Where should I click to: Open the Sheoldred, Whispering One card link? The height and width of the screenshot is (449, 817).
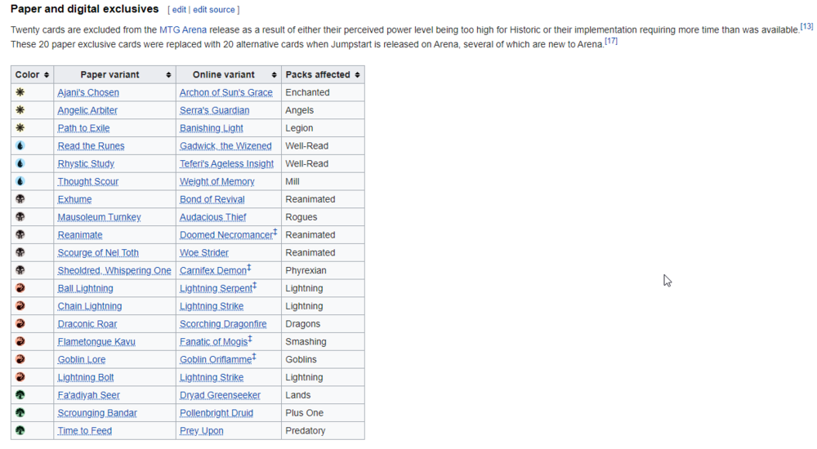pyautogui.click(x=114, y=270)
